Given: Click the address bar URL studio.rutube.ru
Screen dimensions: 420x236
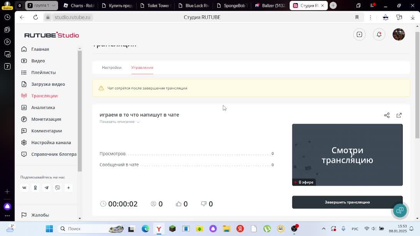Looking at the screenshot, I should 72,17.
